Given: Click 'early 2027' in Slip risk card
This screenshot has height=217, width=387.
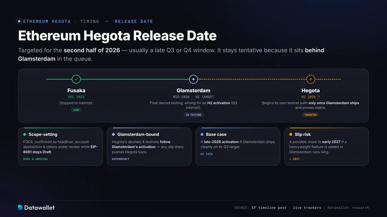Looking at the screenshot, I should (x=331, y=142).
